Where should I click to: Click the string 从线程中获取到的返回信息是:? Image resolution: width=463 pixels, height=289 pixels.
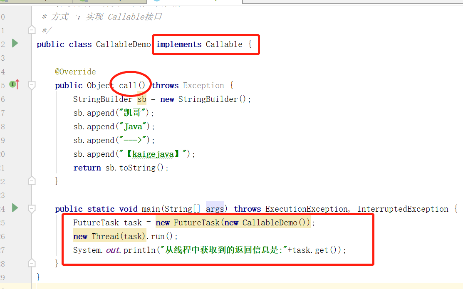(x=224, y=250)
